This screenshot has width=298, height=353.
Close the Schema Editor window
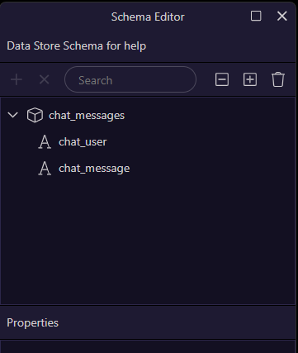[x=282, y=16]
